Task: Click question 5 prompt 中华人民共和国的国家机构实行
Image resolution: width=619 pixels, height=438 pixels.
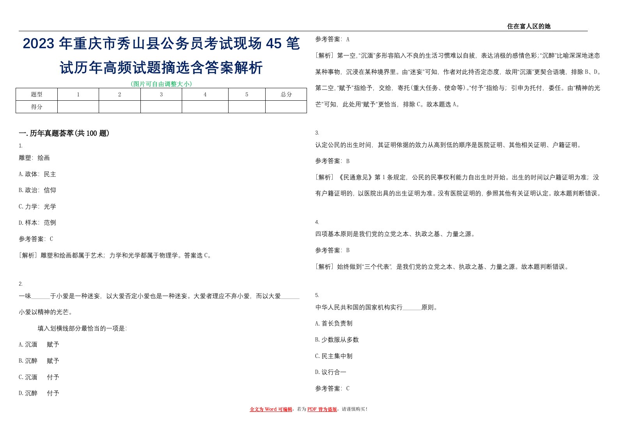Action: (x=377, y=307)
